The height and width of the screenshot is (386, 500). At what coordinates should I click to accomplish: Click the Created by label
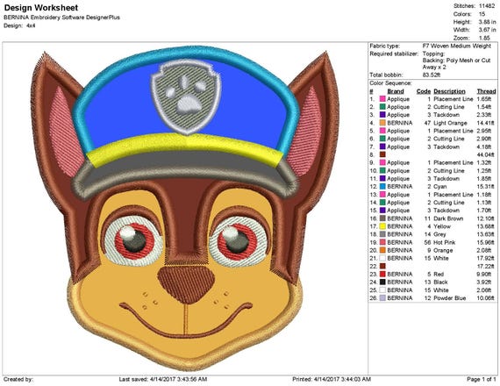coord(18,379)
